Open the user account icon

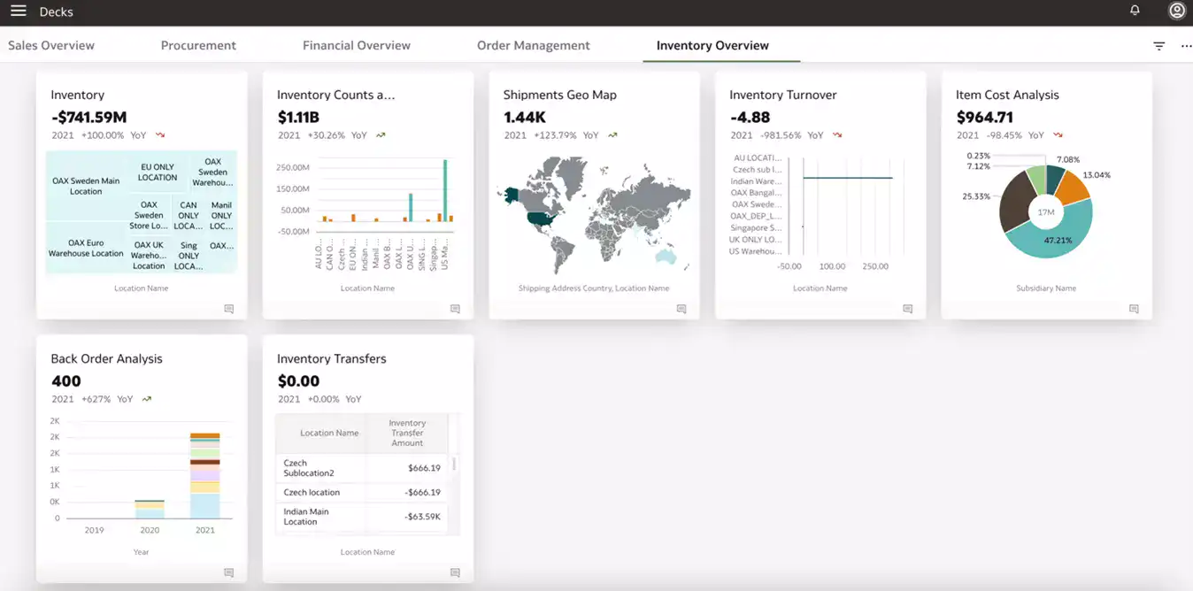(1176, 12)
